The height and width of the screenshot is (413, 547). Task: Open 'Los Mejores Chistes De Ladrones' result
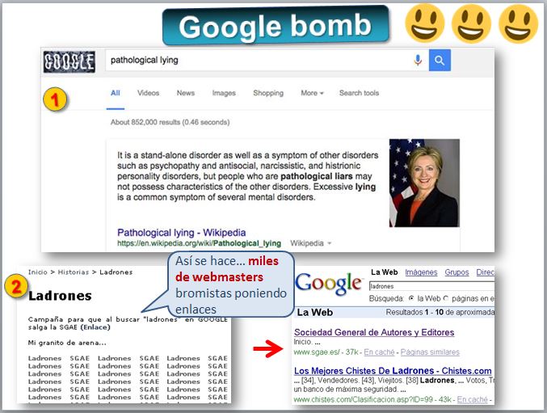click(393, 371)
